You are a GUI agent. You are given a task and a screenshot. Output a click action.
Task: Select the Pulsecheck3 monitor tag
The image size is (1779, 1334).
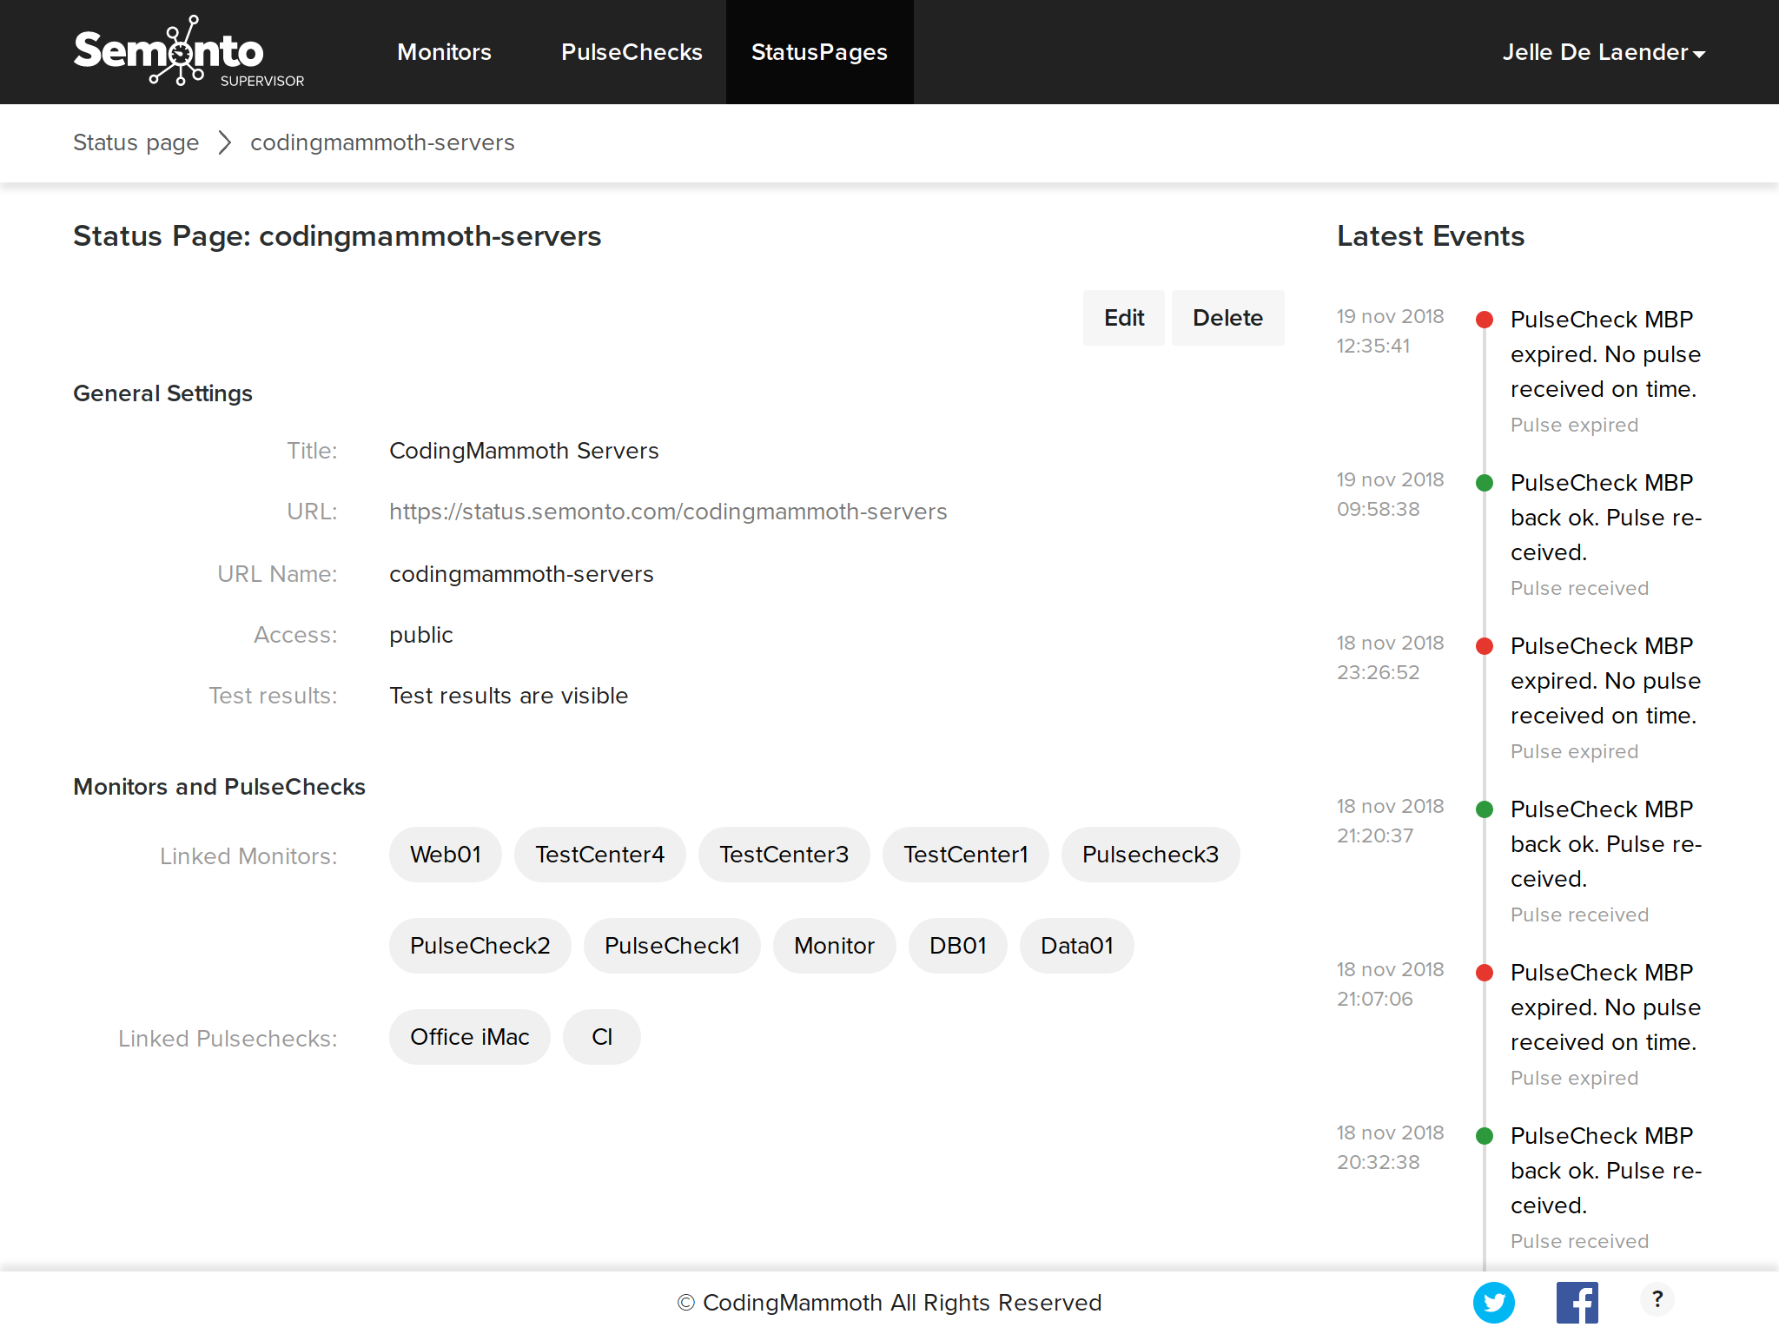click(1151, 855)
